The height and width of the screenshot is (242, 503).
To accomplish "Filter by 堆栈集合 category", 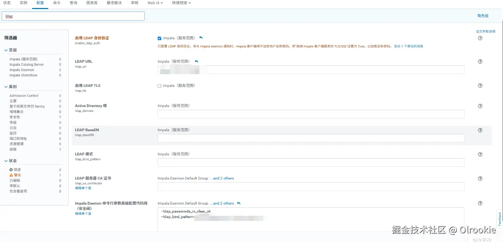I will click(16, 112).
